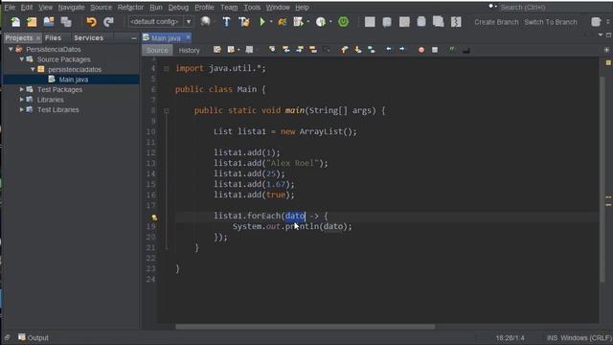
Task: Click the editor horizontal scrollbar
Action: (305, 327)
